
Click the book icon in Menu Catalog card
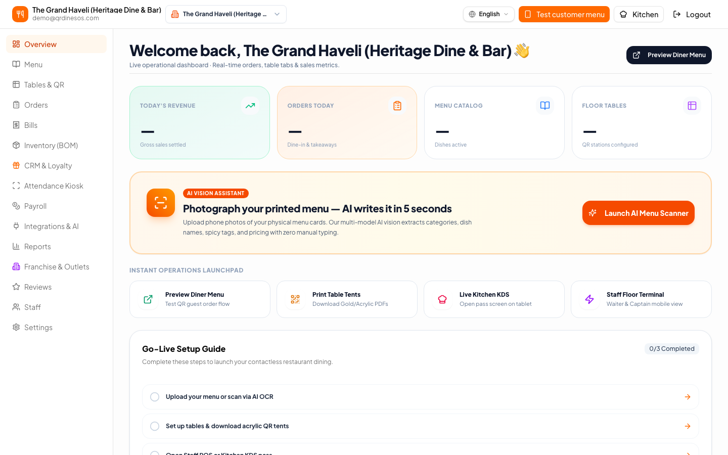pos(545,106)
